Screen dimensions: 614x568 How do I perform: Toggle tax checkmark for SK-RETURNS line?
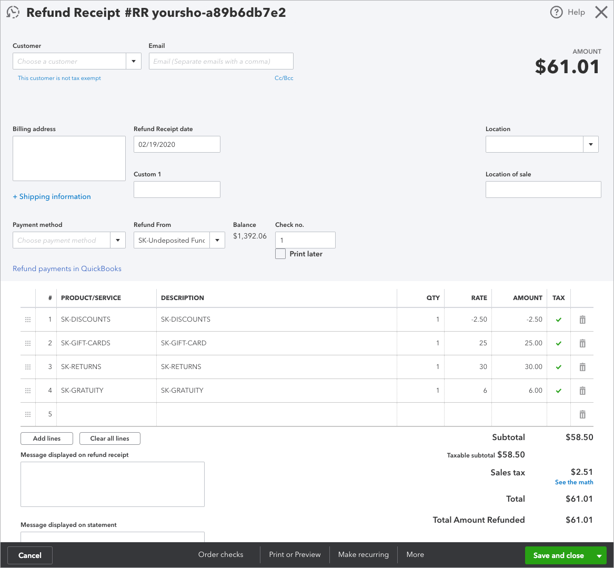558,367
